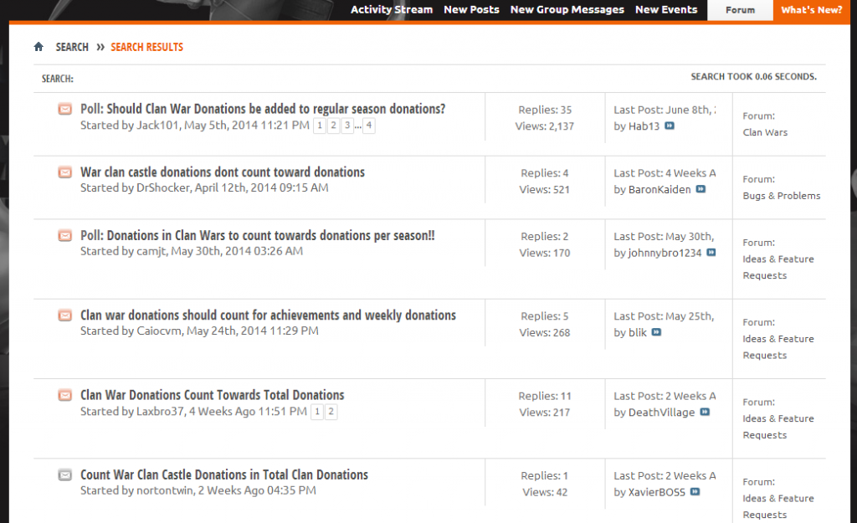Click the Search breadcrumb link
This screenshot has height=523, width=857.
pos(72,48)
